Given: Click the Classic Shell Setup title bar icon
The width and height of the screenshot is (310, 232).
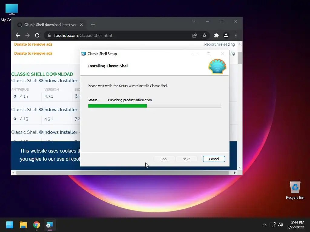Looking at the screenshot, I should pyautogui.click(x=84, y=54).
